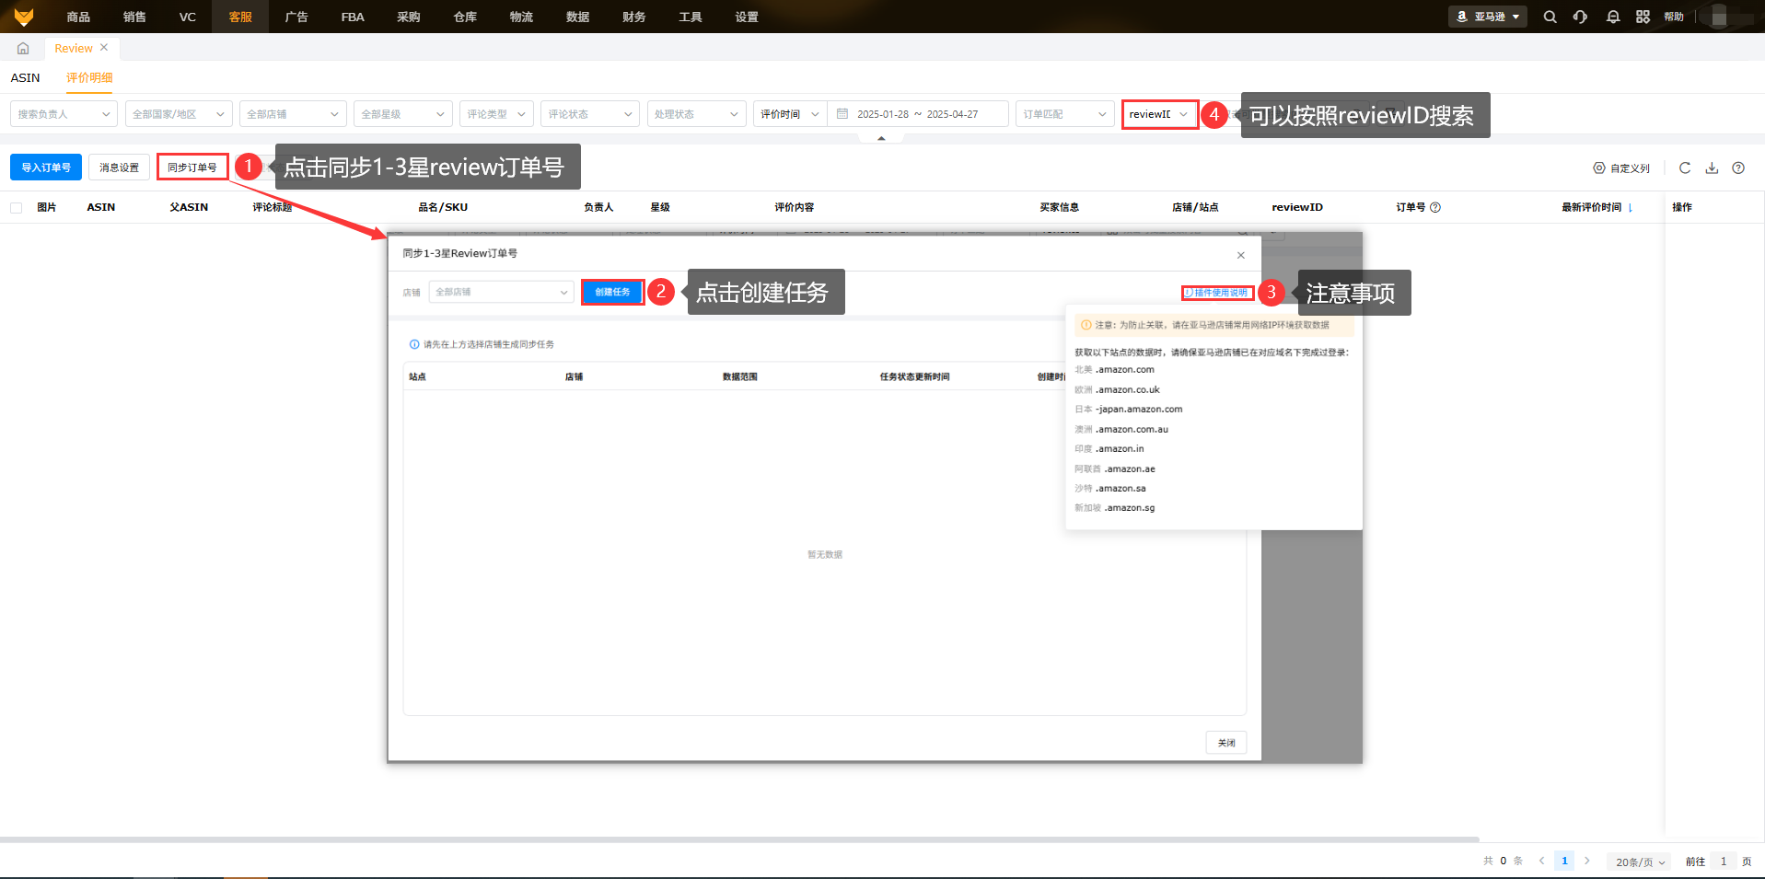Open the VC menu
This screenshot has height=879, width=1765.
188,17
